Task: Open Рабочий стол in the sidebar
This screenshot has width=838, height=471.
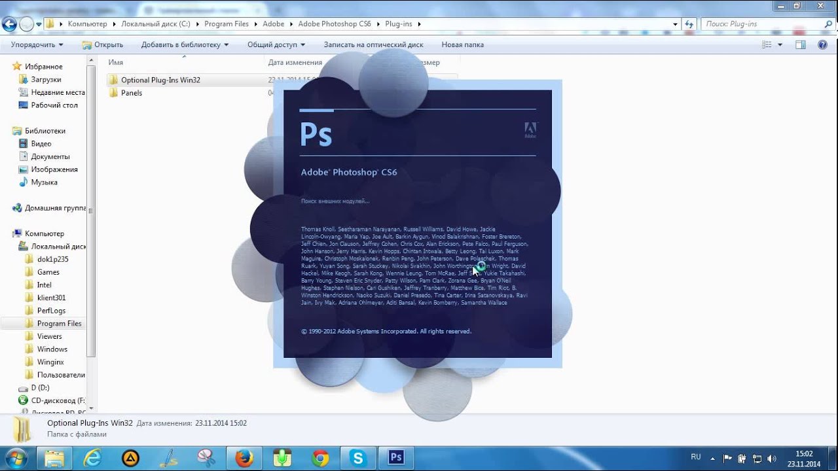Action: tap(54, 105)
